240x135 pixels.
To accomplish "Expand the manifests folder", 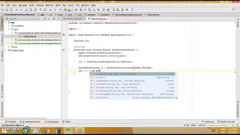I will [x=9, y=26].
